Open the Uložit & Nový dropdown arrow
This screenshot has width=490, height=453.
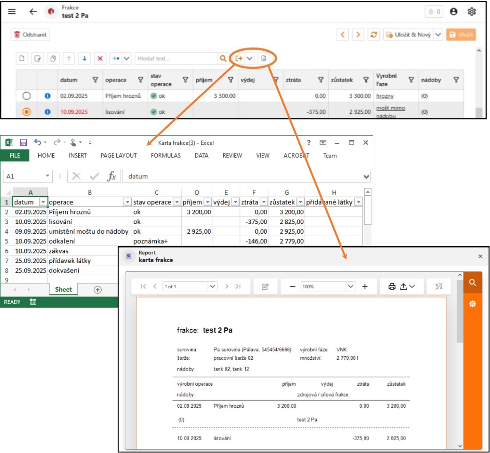click(x=438, y=35)
